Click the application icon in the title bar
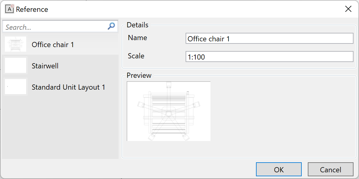Viewport: 359px width, 179px height. tap(9, 9)
